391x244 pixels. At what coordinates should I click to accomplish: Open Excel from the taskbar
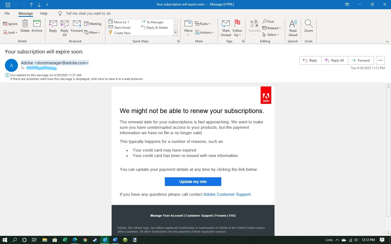(65, 240)
